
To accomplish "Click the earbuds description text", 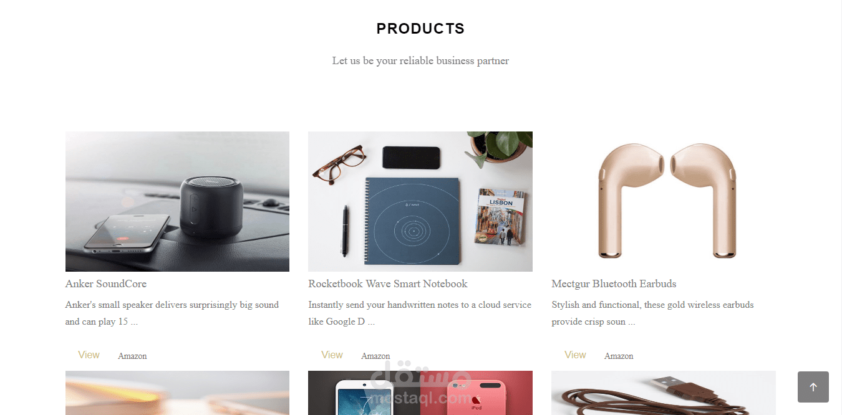I will [x=652, y=313].
